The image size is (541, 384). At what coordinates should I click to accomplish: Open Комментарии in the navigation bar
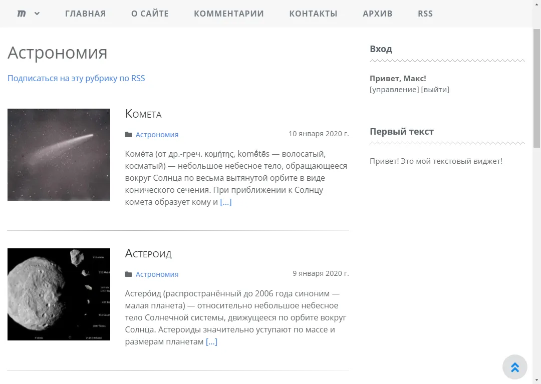pyautogui.click(x=228, y=14)
